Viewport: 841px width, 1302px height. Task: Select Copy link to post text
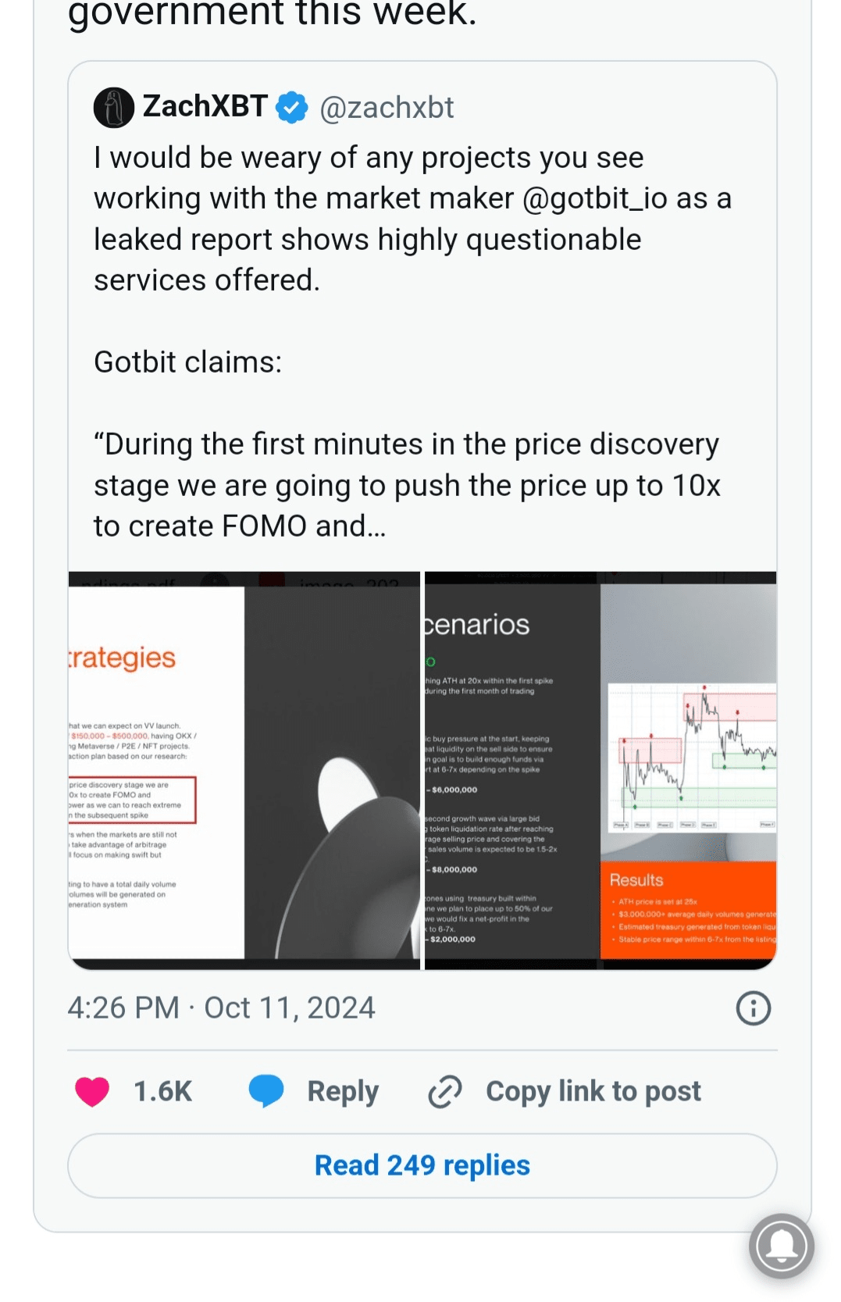coord(593,1091)
